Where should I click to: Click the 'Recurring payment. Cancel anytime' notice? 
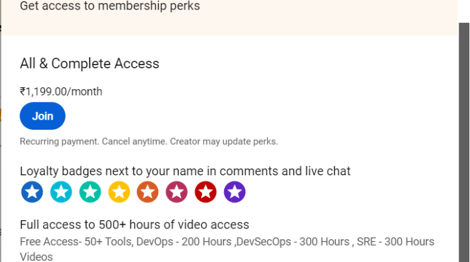click(93, 141)
